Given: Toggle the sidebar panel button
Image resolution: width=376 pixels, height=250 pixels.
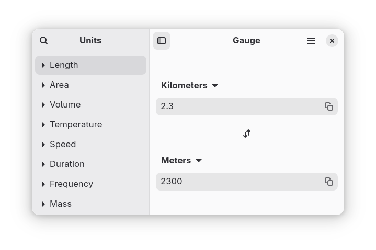Looking at the screenshot, I should click(x=162, y=41).
